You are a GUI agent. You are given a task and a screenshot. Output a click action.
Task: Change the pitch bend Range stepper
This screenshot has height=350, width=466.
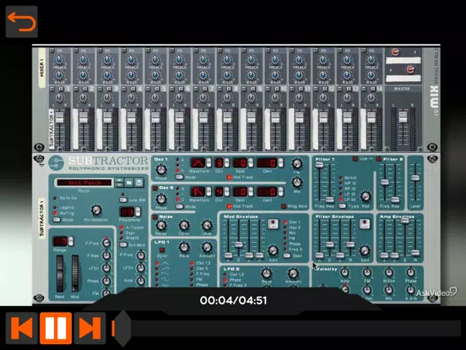[71, 241]
